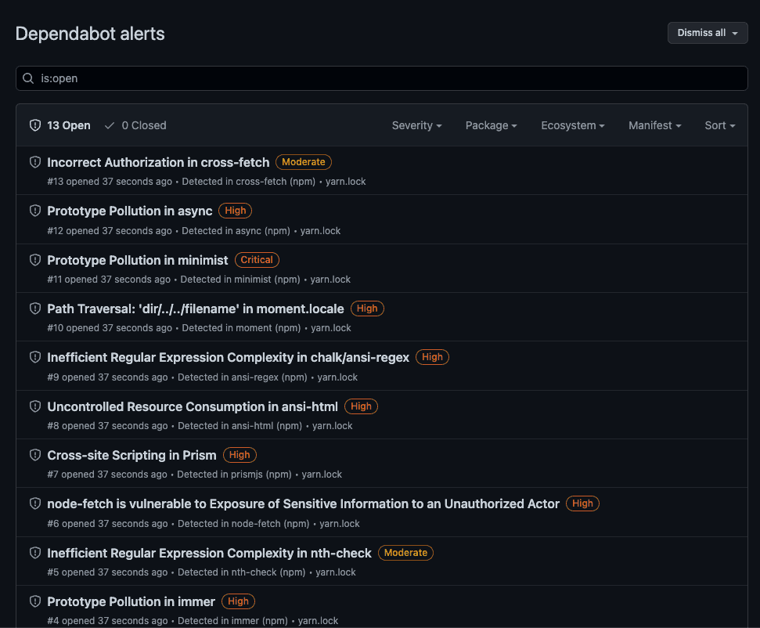Open the node-fetch Exposure of Sensitive Information alert

tap(303, 504)
